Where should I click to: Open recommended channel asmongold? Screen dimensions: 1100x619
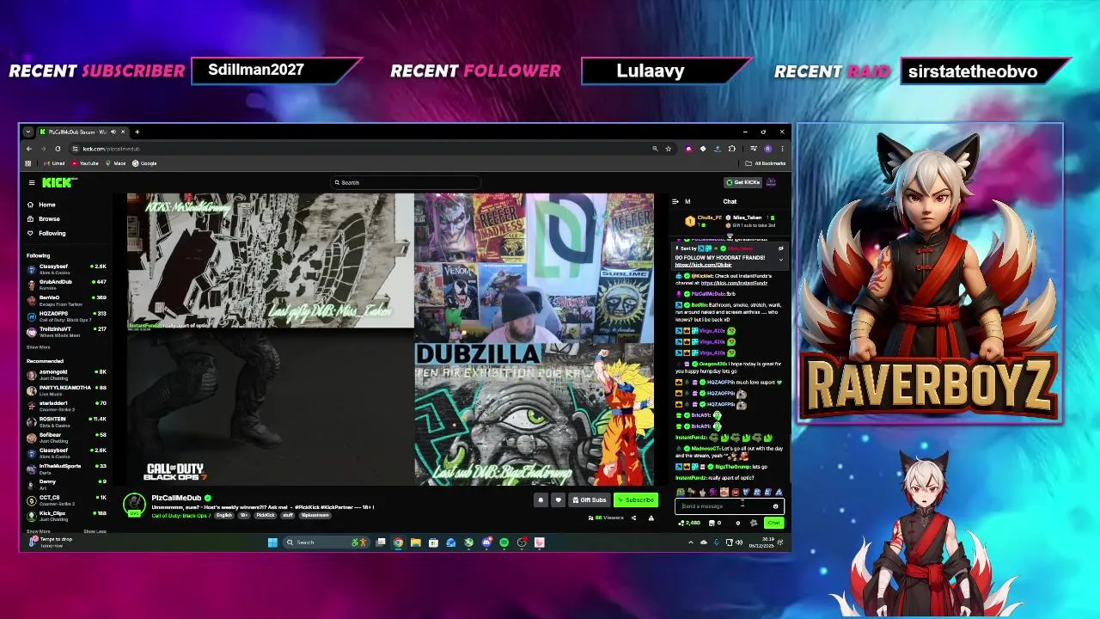[67, 375]
